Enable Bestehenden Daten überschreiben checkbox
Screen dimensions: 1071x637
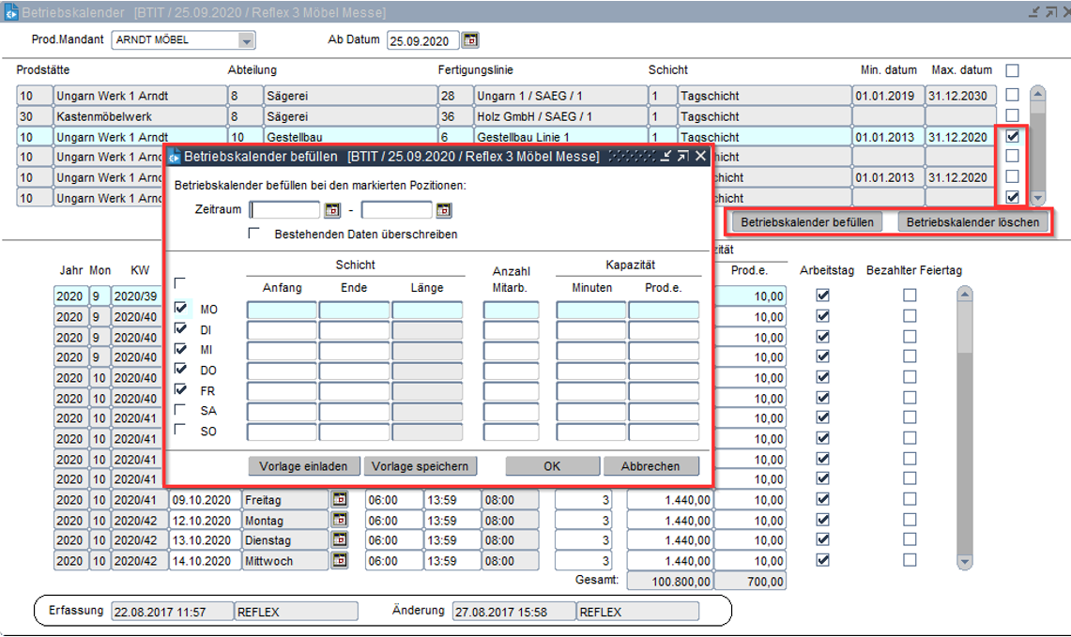[x=254, y=233]
